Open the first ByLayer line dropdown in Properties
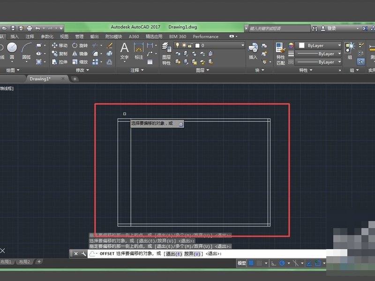The width and height of the screenshot is (375, 281). point(339,53)
